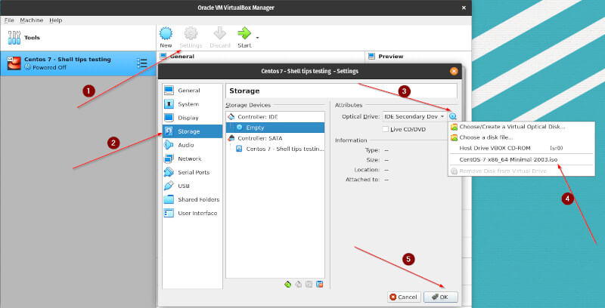Close the Settings dialog with orange button
Image resolution: width=605 pixels, height=308 pixels.
454,71
